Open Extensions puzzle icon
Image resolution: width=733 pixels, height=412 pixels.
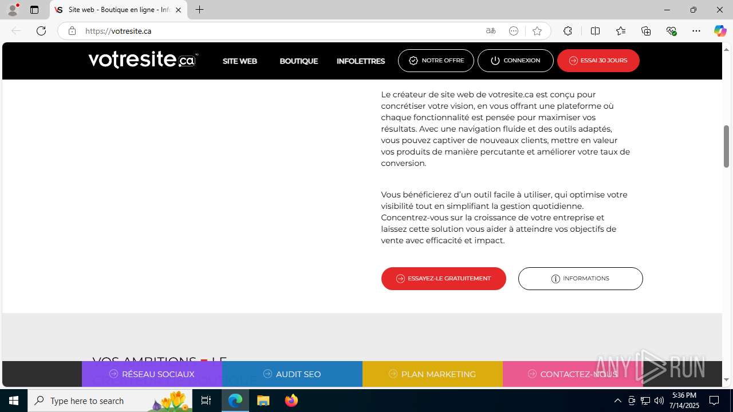pos(568,31)
